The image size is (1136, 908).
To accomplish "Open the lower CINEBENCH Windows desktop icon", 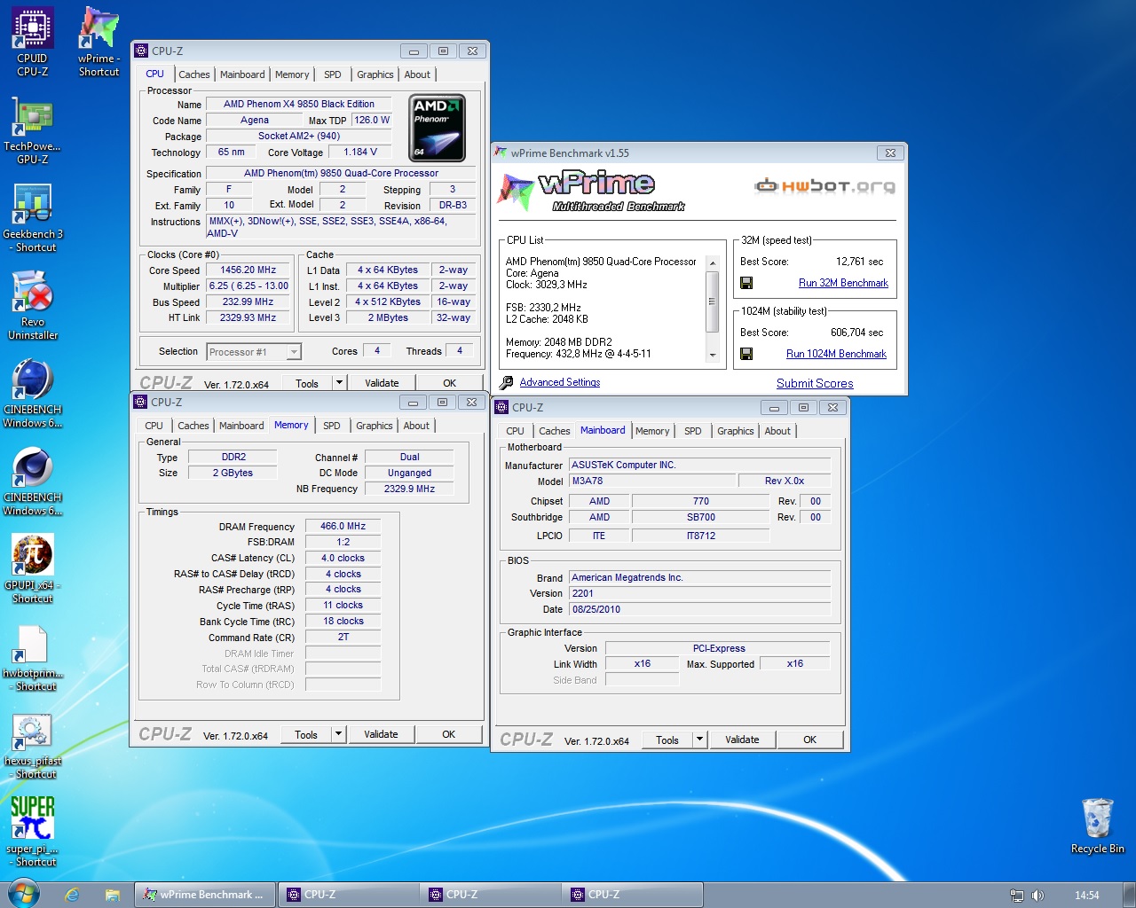I will click(33, 481).
